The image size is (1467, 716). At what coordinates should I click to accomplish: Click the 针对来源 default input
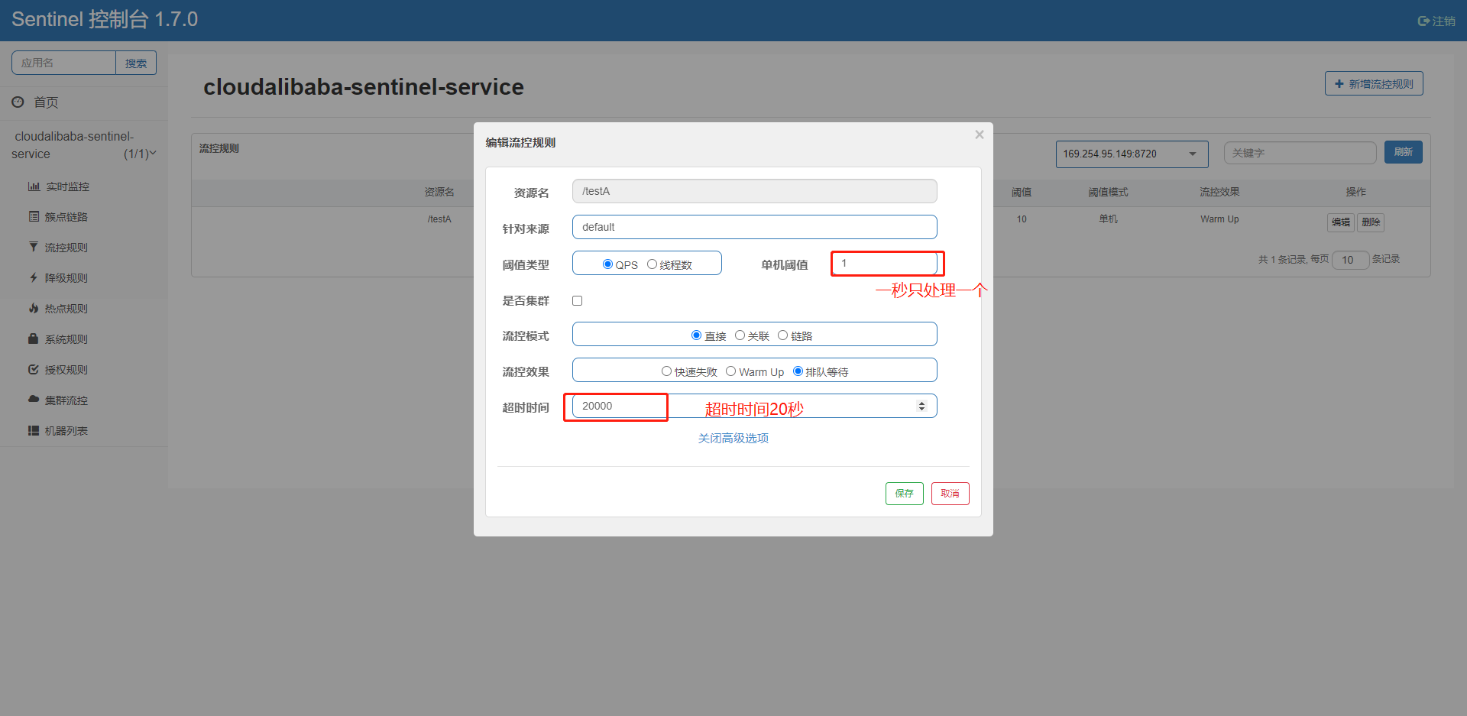pos(755,227)
